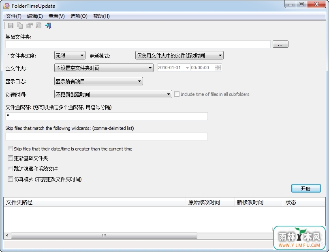Close the FolderTimeUpdate window
Screen dimensions: 329x252
[316, 4]
